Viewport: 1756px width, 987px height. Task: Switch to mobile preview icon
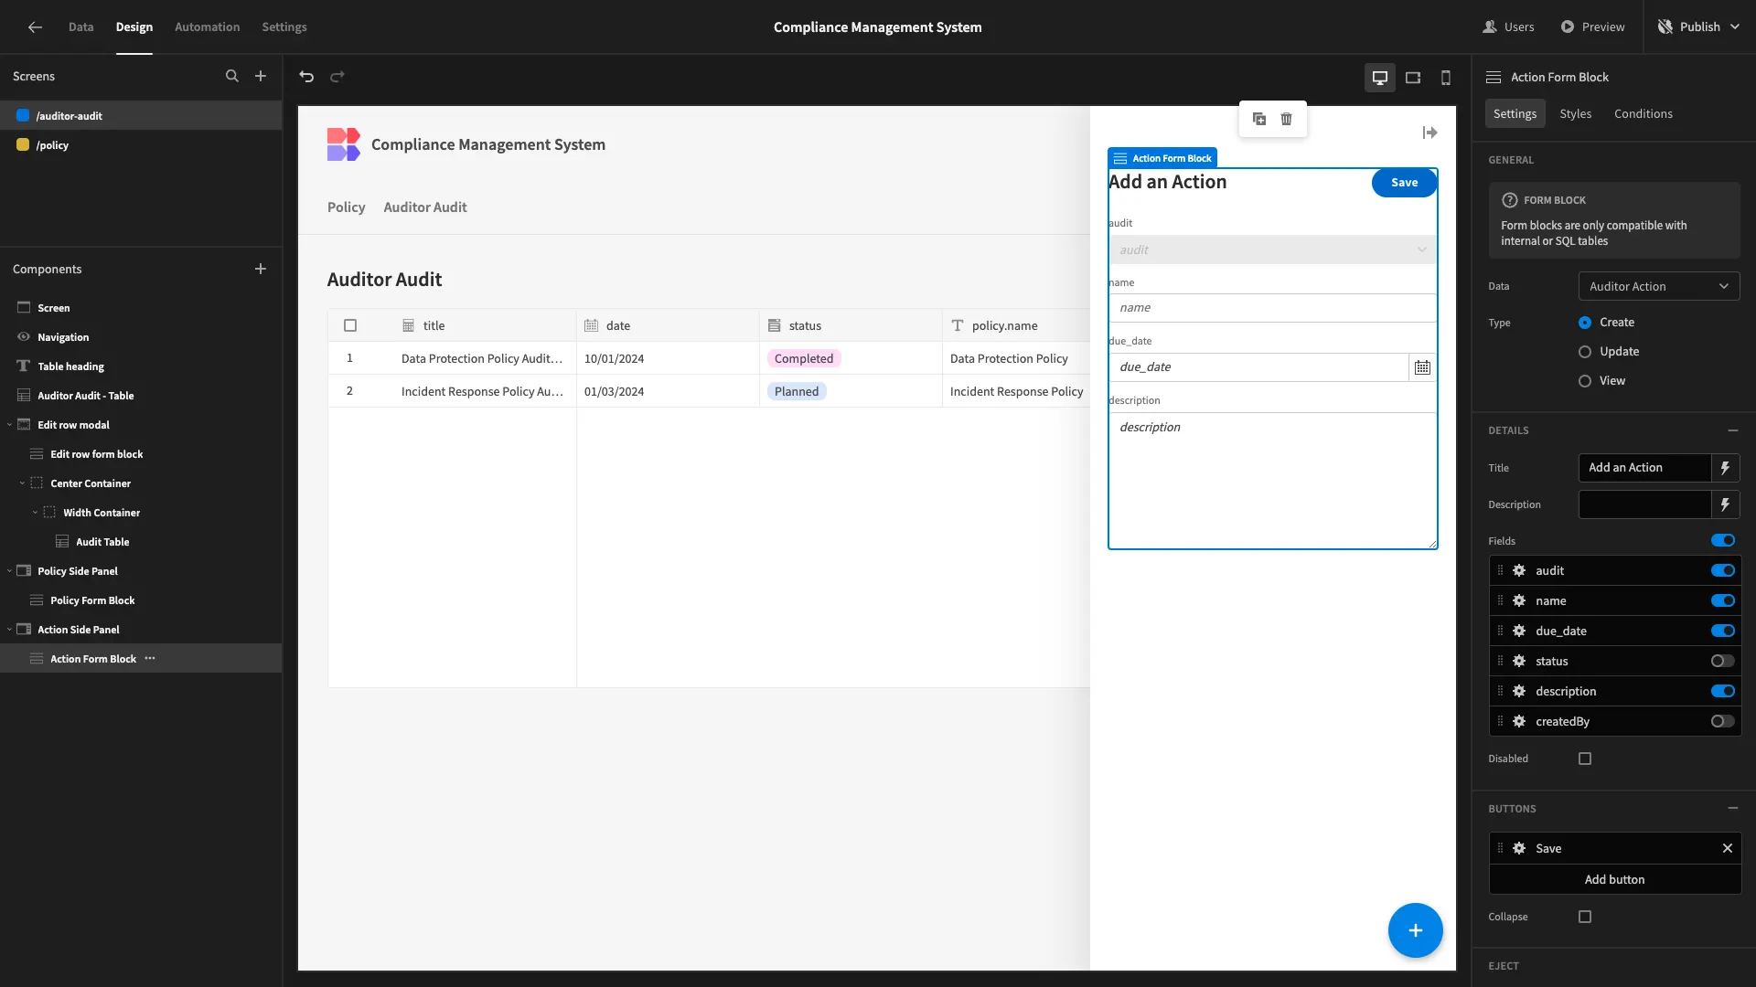tap(1446, 78)
